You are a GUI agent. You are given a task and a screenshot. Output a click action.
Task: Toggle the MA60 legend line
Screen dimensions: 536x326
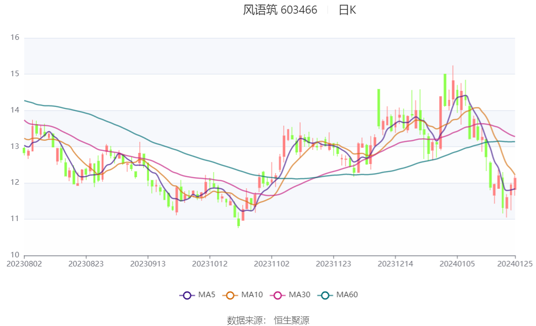click(338, 295)
